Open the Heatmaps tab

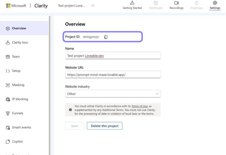click(197, 5)
